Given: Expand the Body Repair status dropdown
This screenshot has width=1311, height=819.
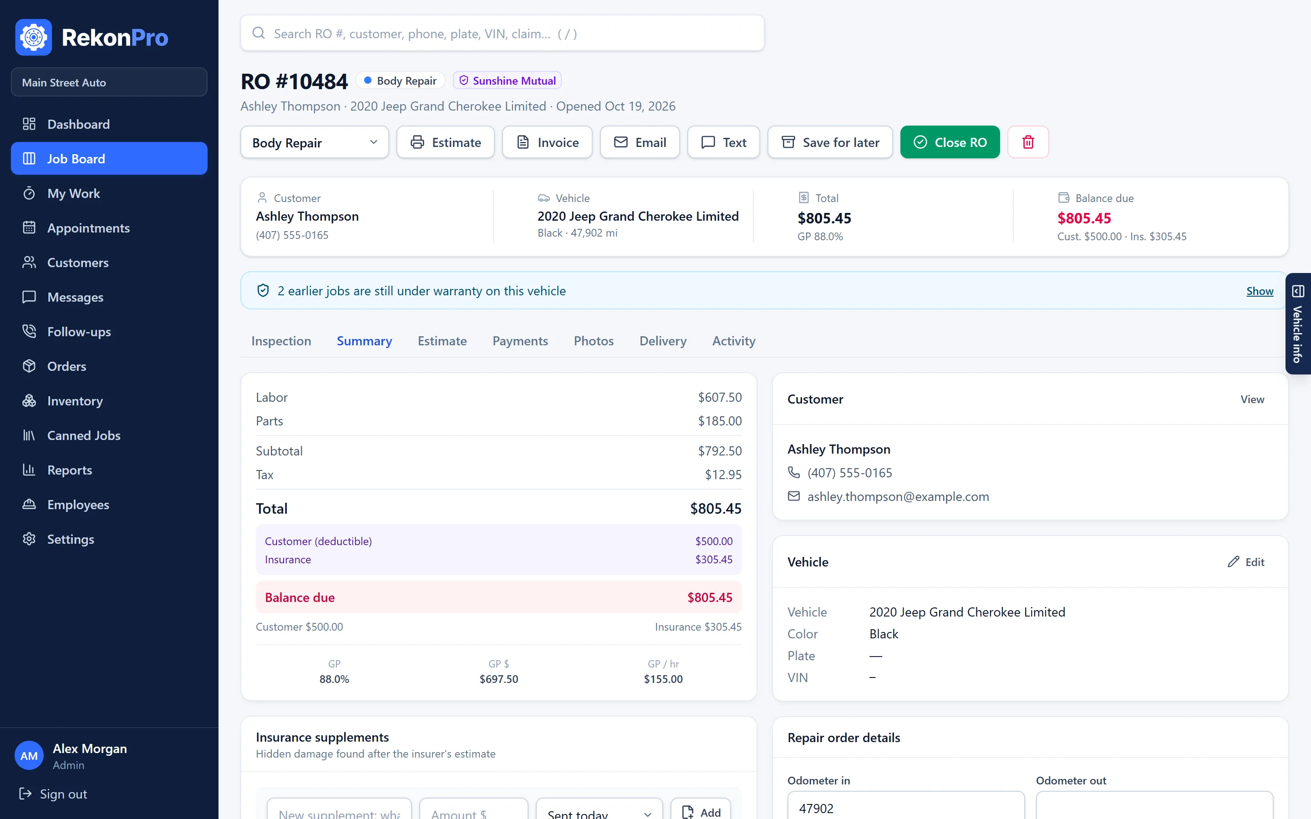Looking at the screenshot, I should click(315, 142).
